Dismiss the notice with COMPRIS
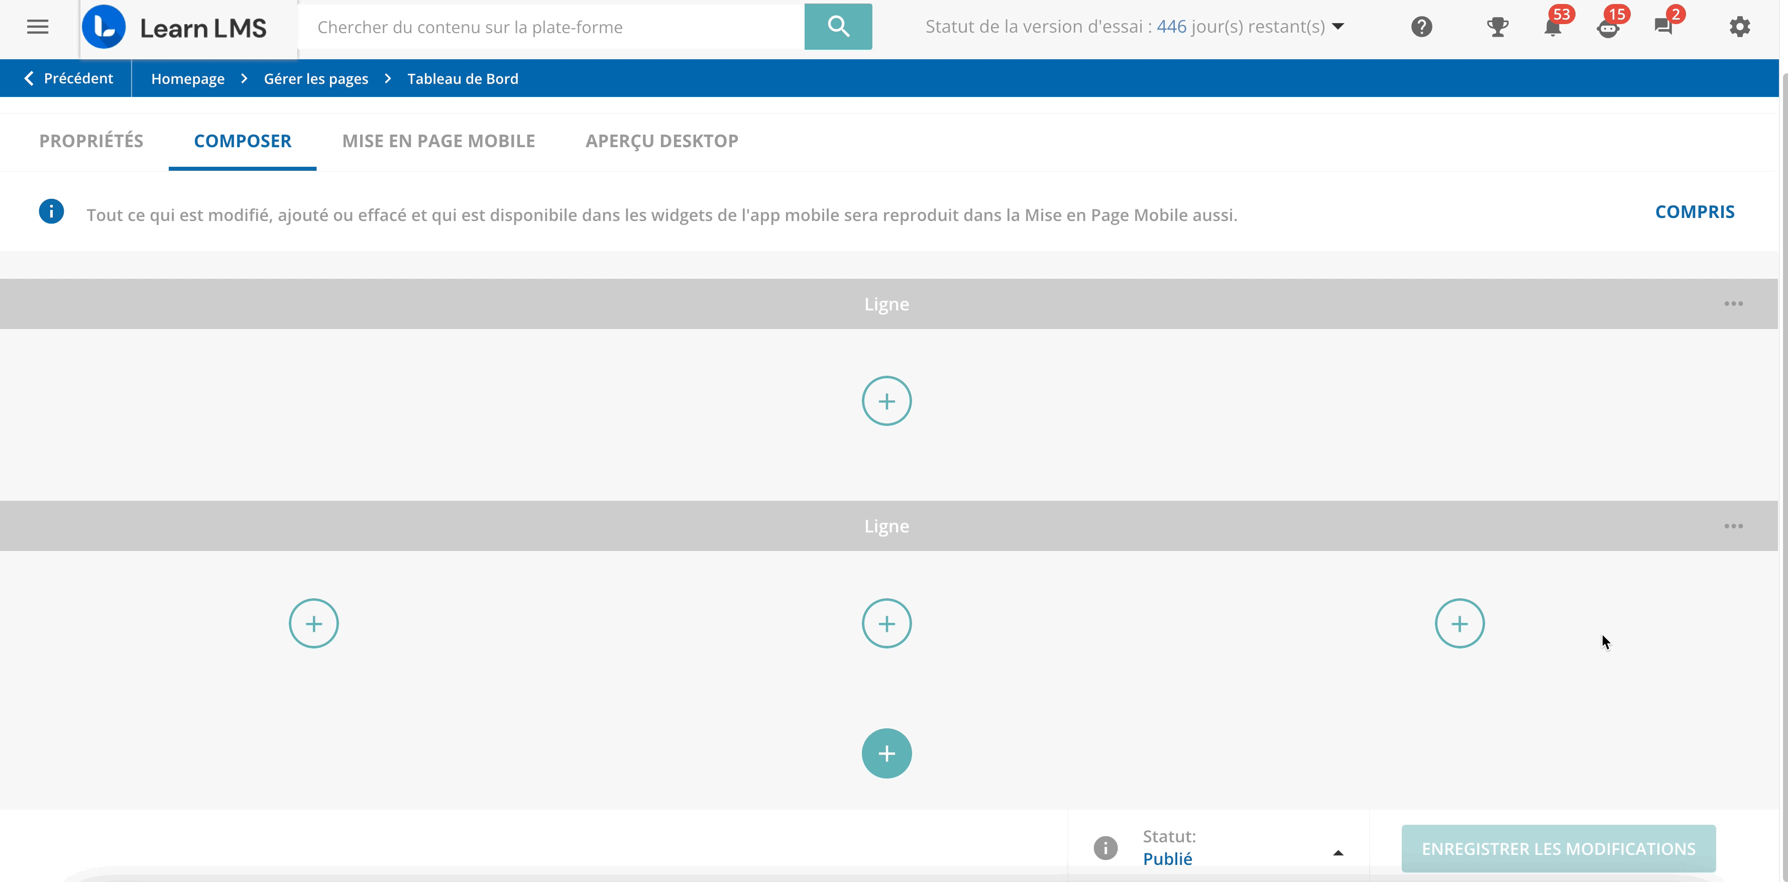This screenshot has height=882, width=1788. coord(1694,211)
